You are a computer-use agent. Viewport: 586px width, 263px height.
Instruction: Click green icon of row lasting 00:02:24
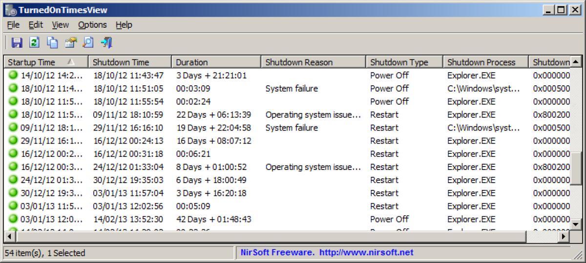point(13,101)
